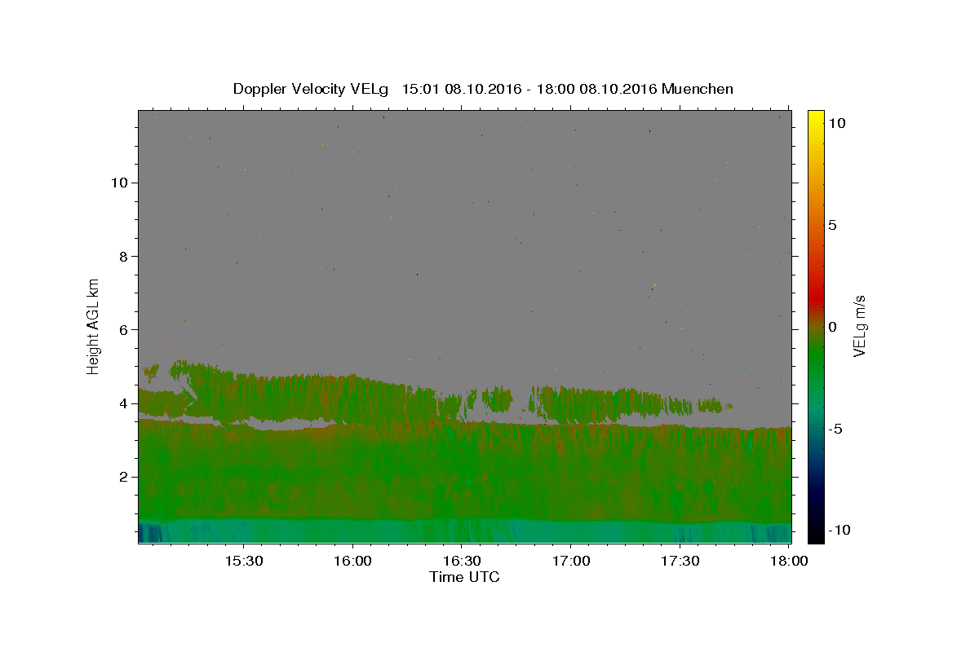Pick the dark bottom of the colorbar
Image resolution: width=979 pixels, height=652 pixels.
(816, 536)
